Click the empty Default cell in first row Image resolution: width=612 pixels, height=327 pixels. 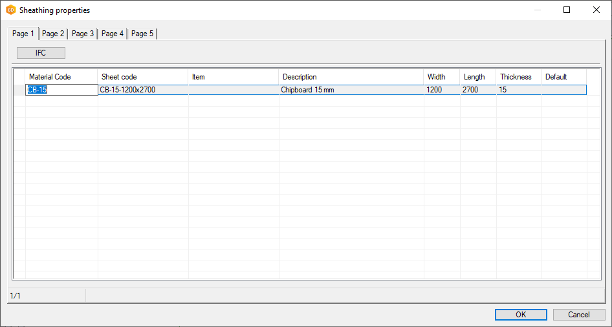(563, 90)
